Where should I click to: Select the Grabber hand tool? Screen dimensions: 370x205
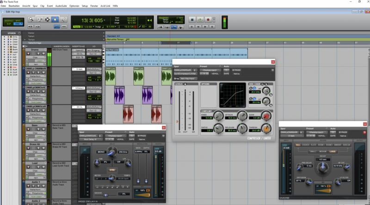[55, 19]
